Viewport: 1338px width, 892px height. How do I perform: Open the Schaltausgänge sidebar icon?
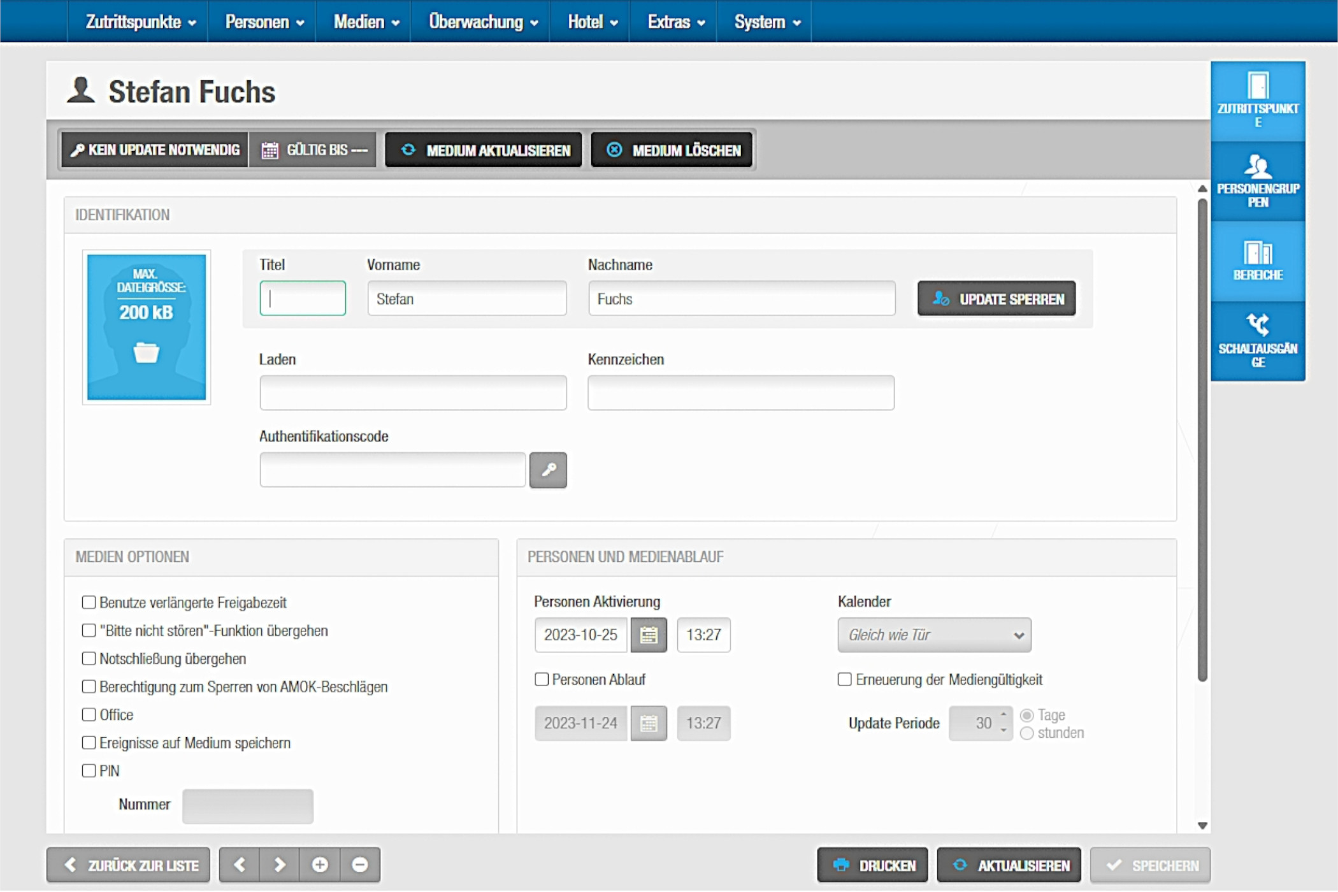[1257, 342]
